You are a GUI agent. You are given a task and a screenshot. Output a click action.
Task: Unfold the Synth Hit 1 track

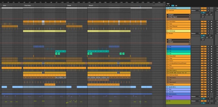pos(167,87)
